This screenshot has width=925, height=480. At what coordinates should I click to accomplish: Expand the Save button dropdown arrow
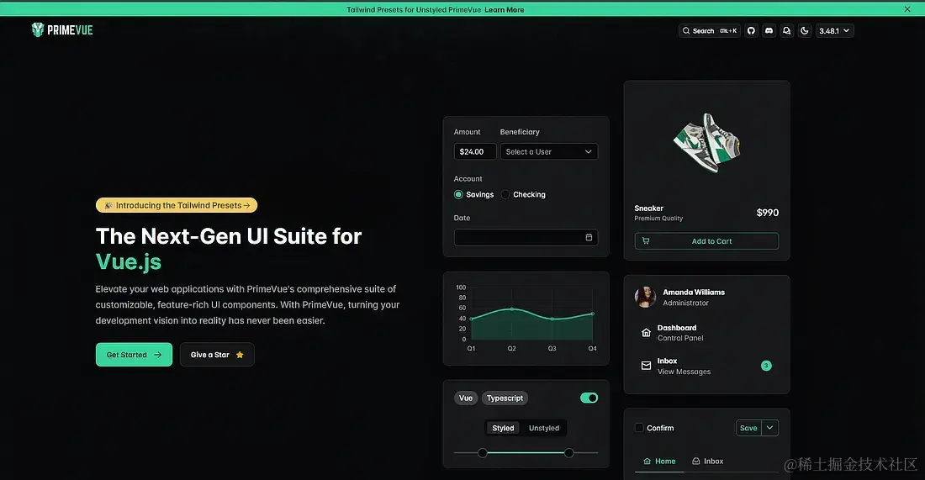769,428
